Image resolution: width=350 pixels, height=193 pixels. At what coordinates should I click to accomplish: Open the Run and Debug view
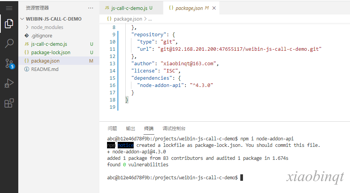coord(9,83)
